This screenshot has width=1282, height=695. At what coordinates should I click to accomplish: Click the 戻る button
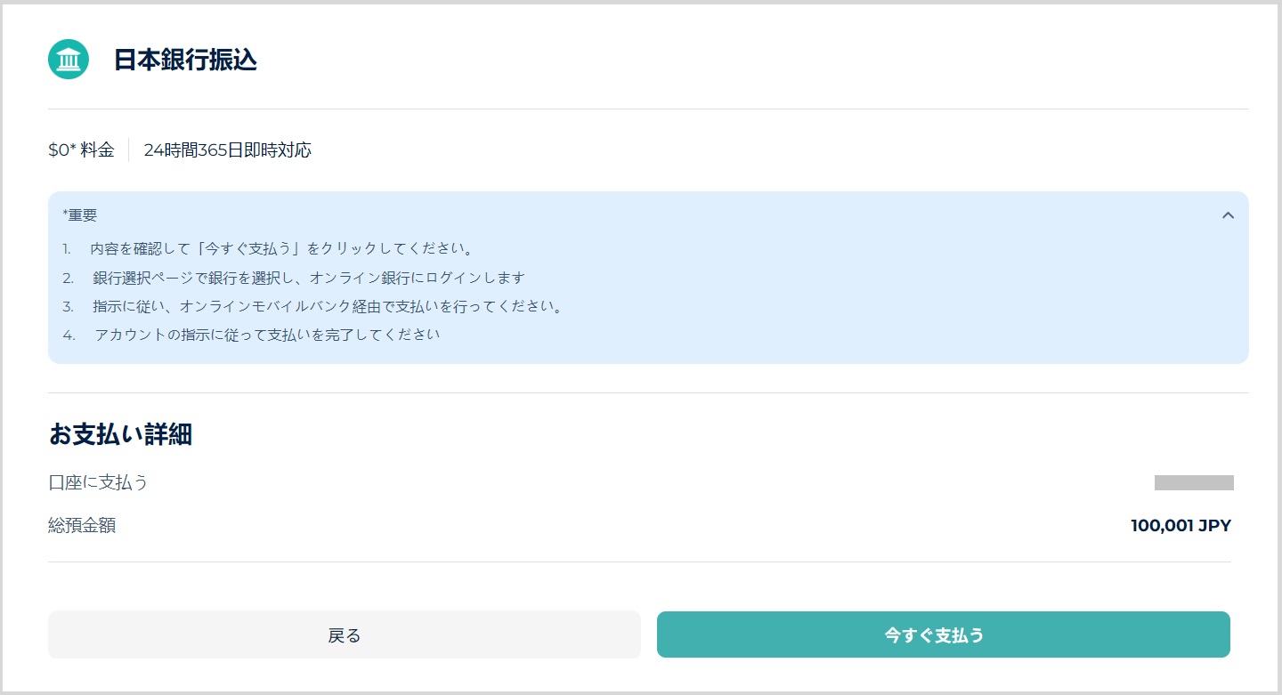coord(344,634)
